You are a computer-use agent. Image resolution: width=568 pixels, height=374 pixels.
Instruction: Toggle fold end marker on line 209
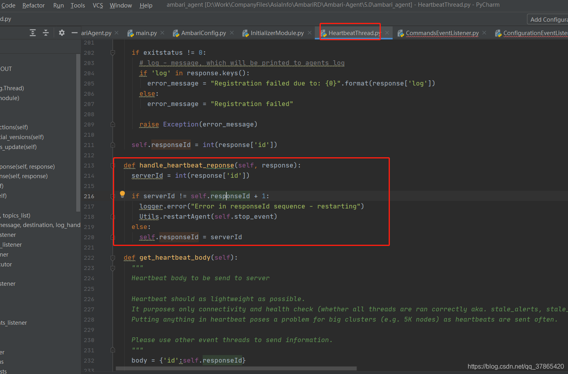pos(113,125)
